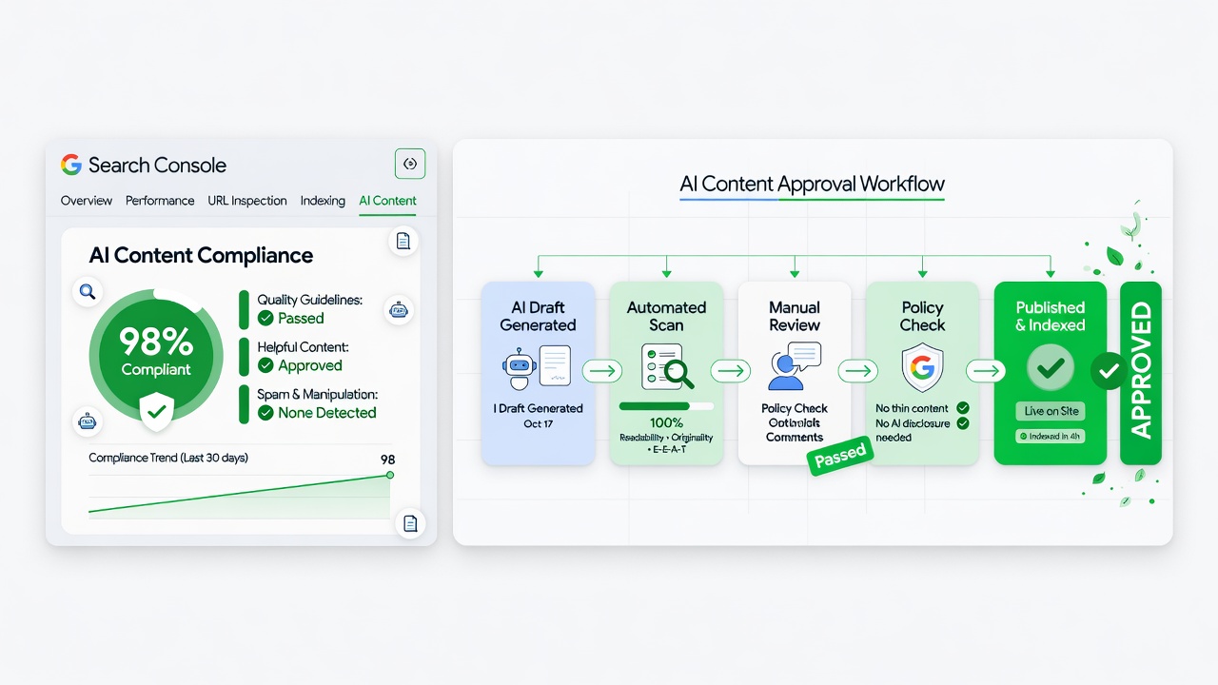Click the Quality Guidelines Passed checkmark

point(265,319)
